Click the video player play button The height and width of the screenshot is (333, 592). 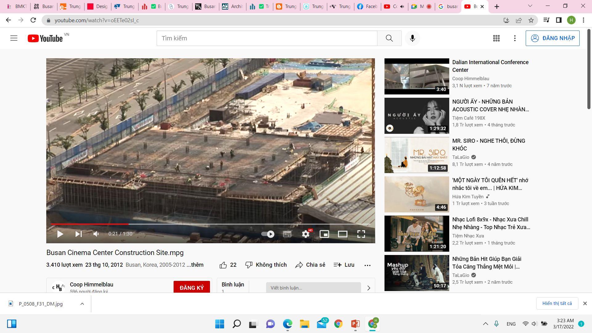click(60, 234)
